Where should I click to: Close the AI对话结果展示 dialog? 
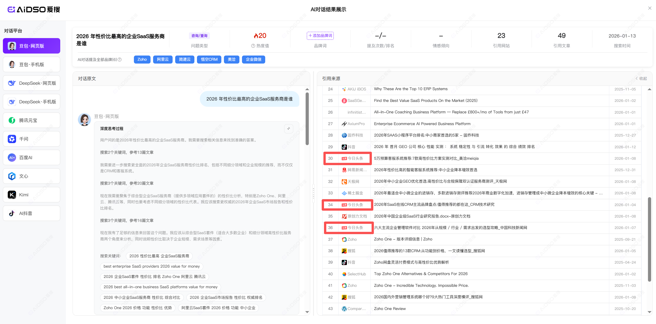coord(650,8)
